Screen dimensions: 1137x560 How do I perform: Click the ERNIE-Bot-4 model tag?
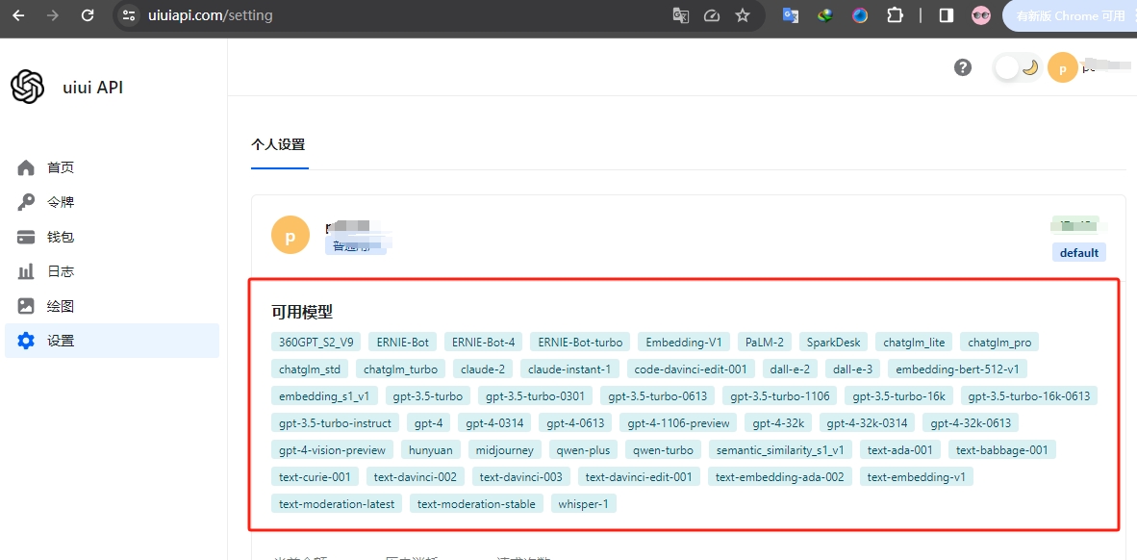click(x=484, y=342)
